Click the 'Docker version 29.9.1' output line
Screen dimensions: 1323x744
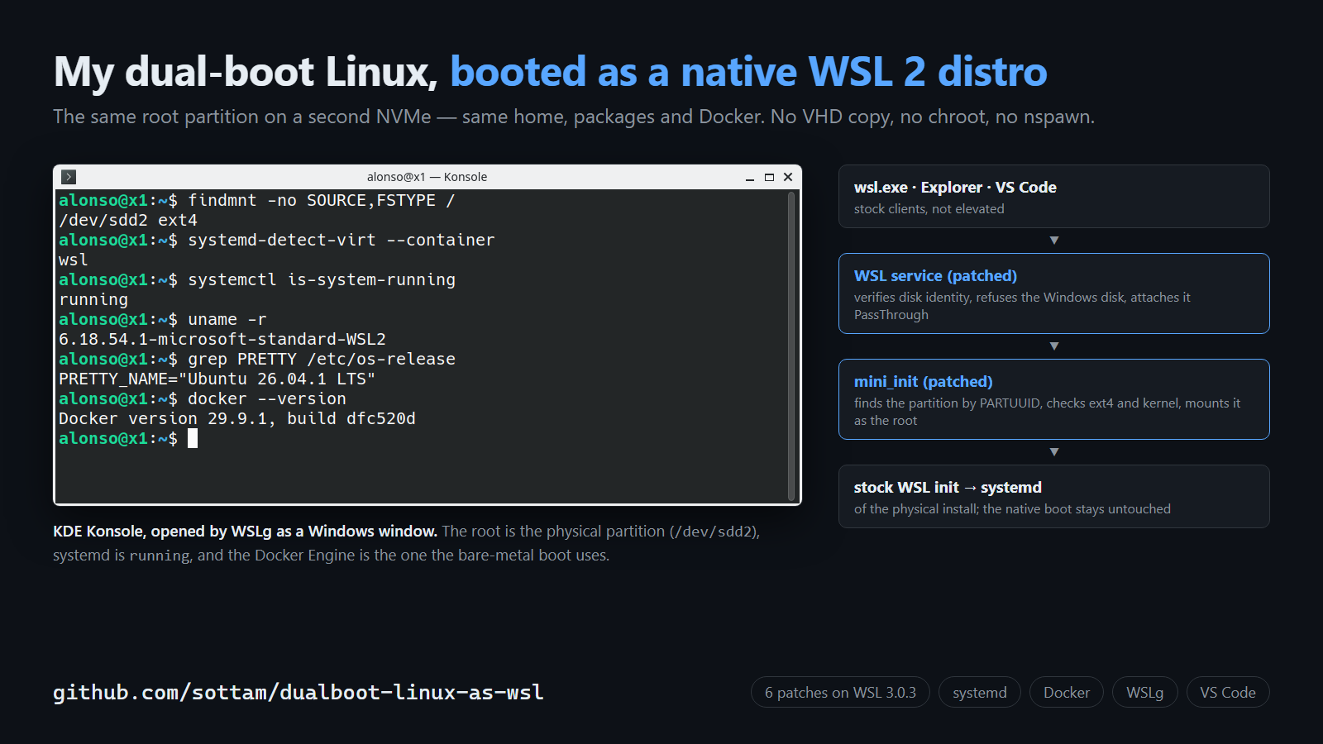[x=237, y=418]
